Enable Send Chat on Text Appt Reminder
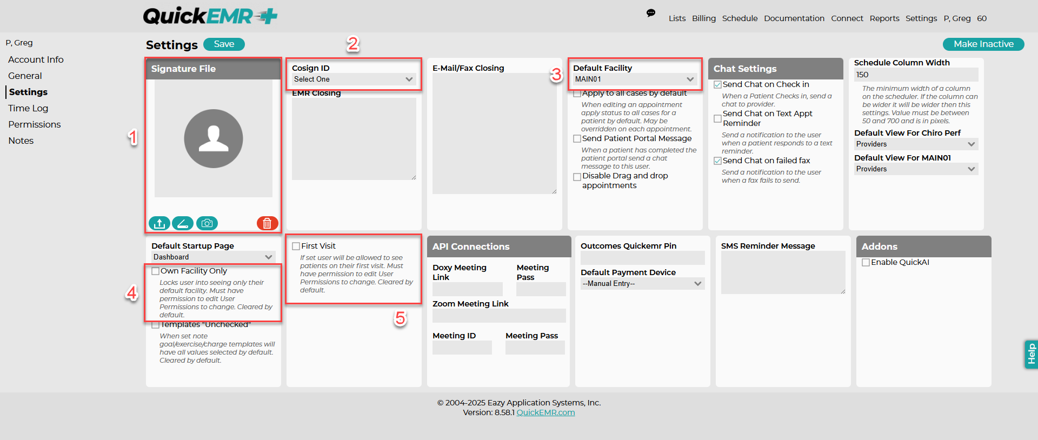The height and width of the screenshot is (440, 1038). 717,118
